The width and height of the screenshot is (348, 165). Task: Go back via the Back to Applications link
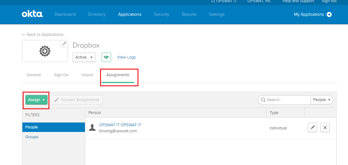click(x=43, y=35)
